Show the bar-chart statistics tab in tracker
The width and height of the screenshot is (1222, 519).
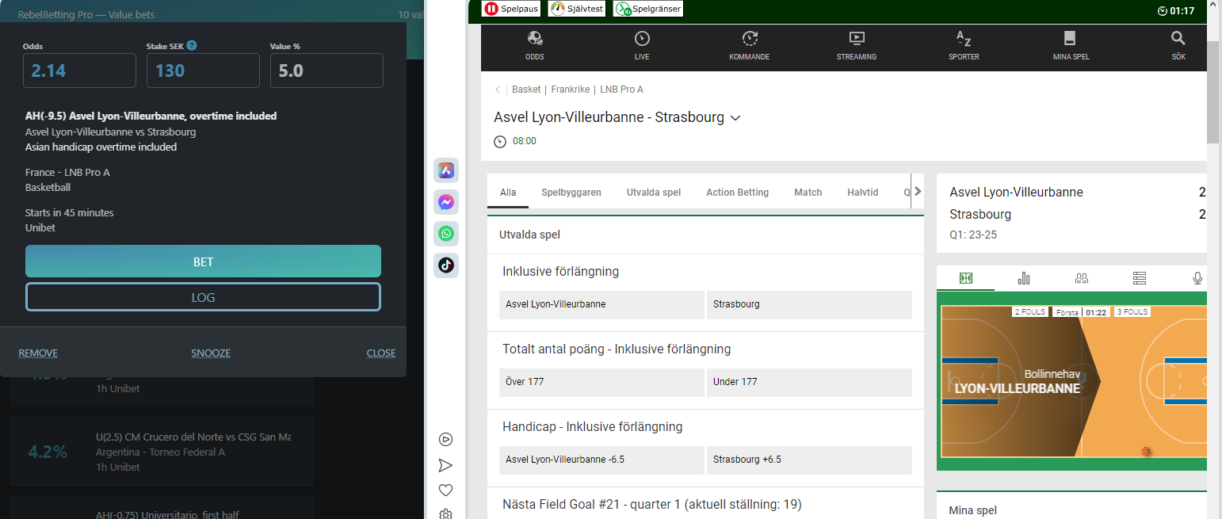click(1023, 278)
